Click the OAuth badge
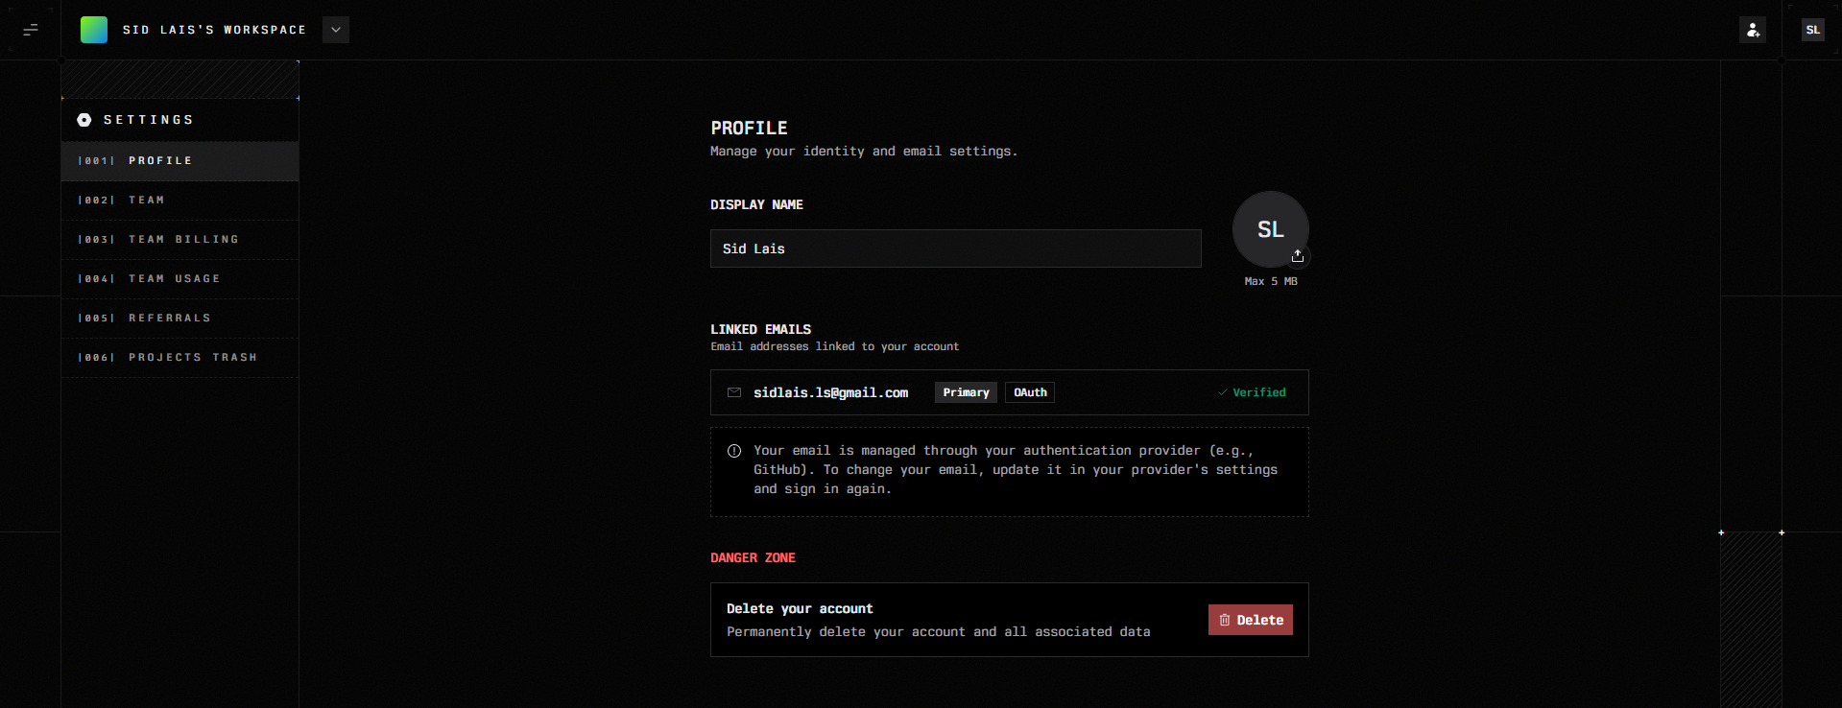 (x=1030, y=392)
